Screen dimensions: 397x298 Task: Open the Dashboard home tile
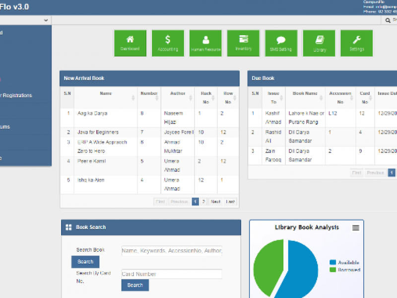point(130,43)
